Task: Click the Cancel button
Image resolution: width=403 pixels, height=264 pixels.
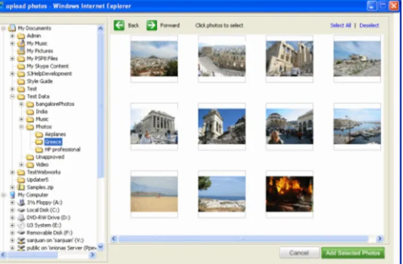Action: (299, 253)
